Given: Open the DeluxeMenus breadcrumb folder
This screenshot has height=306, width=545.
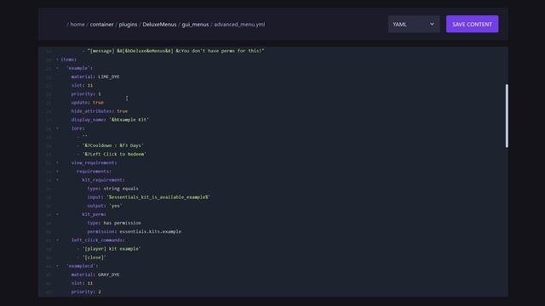Looking at the screenshot, I should tap(159, 25).
